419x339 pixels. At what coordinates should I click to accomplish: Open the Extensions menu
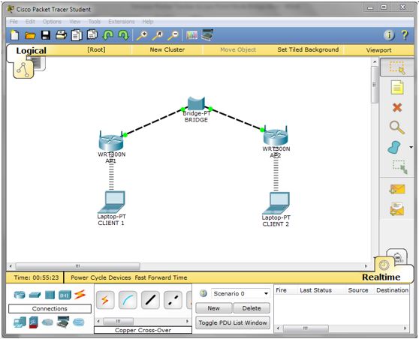(122, 22)
